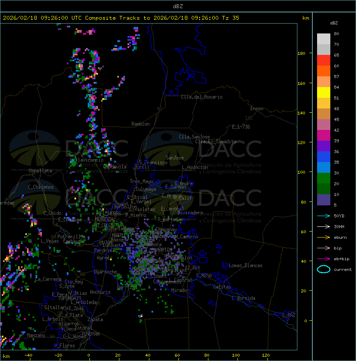This screenshot has width=356, height=361.
Task: Click the C_Chilenos map label
Action: coord(41,187)
